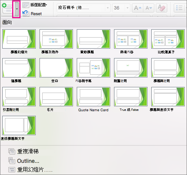187x175 pixels.
Task: Select the 引言附說明 layout thumbnail
Action: pos(19,96)
